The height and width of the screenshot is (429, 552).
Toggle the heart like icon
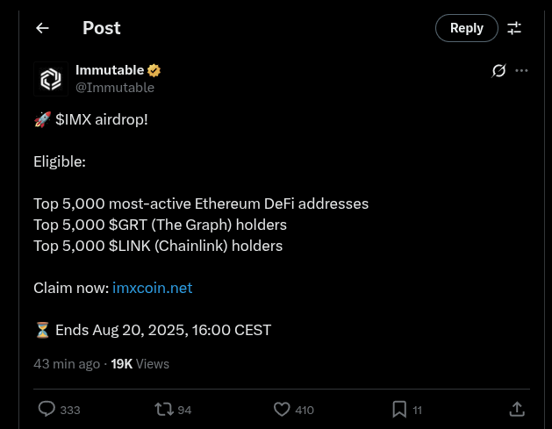pos(282,409)
